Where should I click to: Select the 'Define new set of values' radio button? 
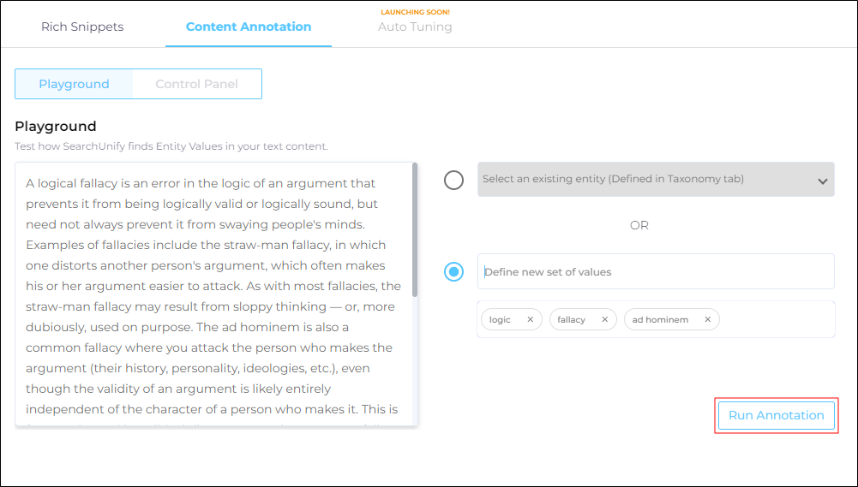point(453,272)
